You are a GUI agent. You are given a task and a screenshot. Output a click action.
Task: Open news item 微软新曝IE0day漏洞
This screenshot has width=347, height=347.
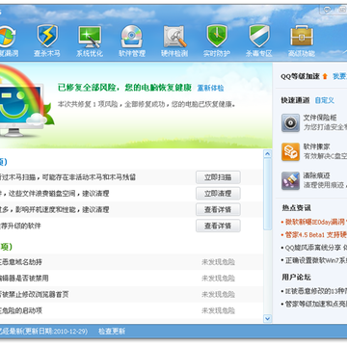315,222
